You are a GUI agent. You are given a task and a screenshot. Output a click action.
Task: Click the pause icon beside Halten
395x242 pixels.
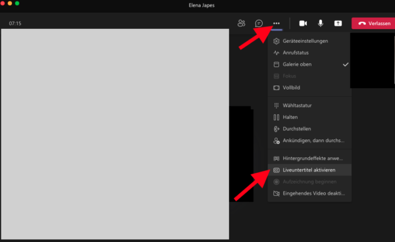point(276,117)
